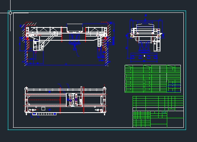
Task: Select the crane side elevation view
Action: 145,38
